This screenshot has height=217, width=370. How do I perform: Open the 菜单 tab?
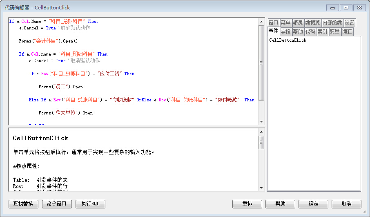[x=286, y=22]
